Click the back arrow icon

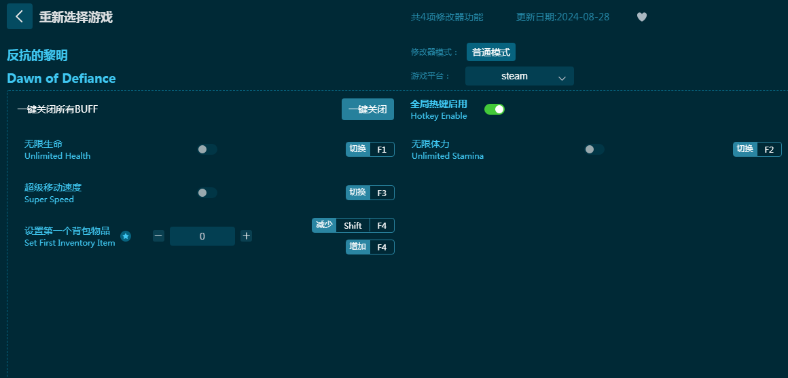pyautogui.click(x=20, y=16)
